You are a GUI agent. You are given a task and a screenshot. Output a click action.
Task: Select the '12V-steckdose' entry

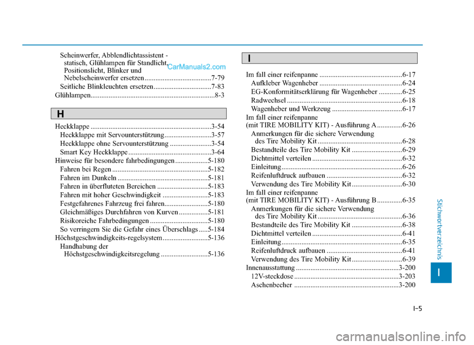tap(333, 276)
